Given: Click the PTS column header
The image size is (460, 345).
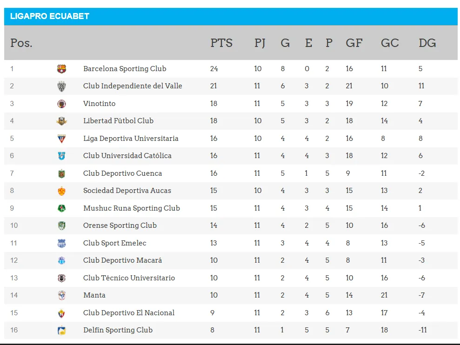Looking at the screenshot, I should [221, 43].
